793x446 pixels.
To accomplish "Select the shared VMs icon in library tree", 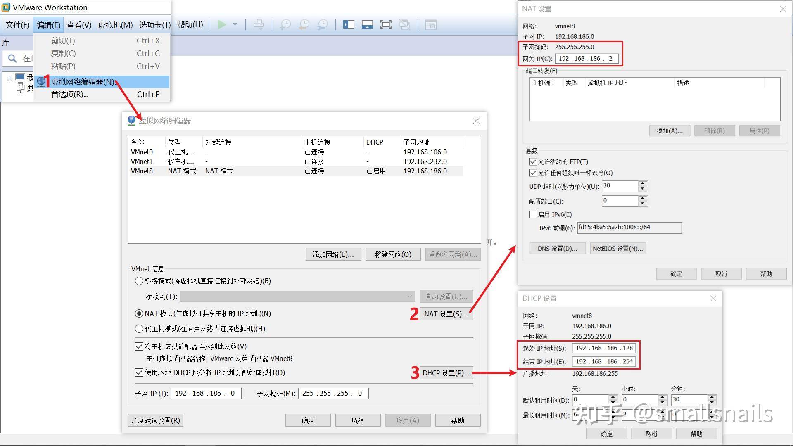I will [x=20, y=88].
